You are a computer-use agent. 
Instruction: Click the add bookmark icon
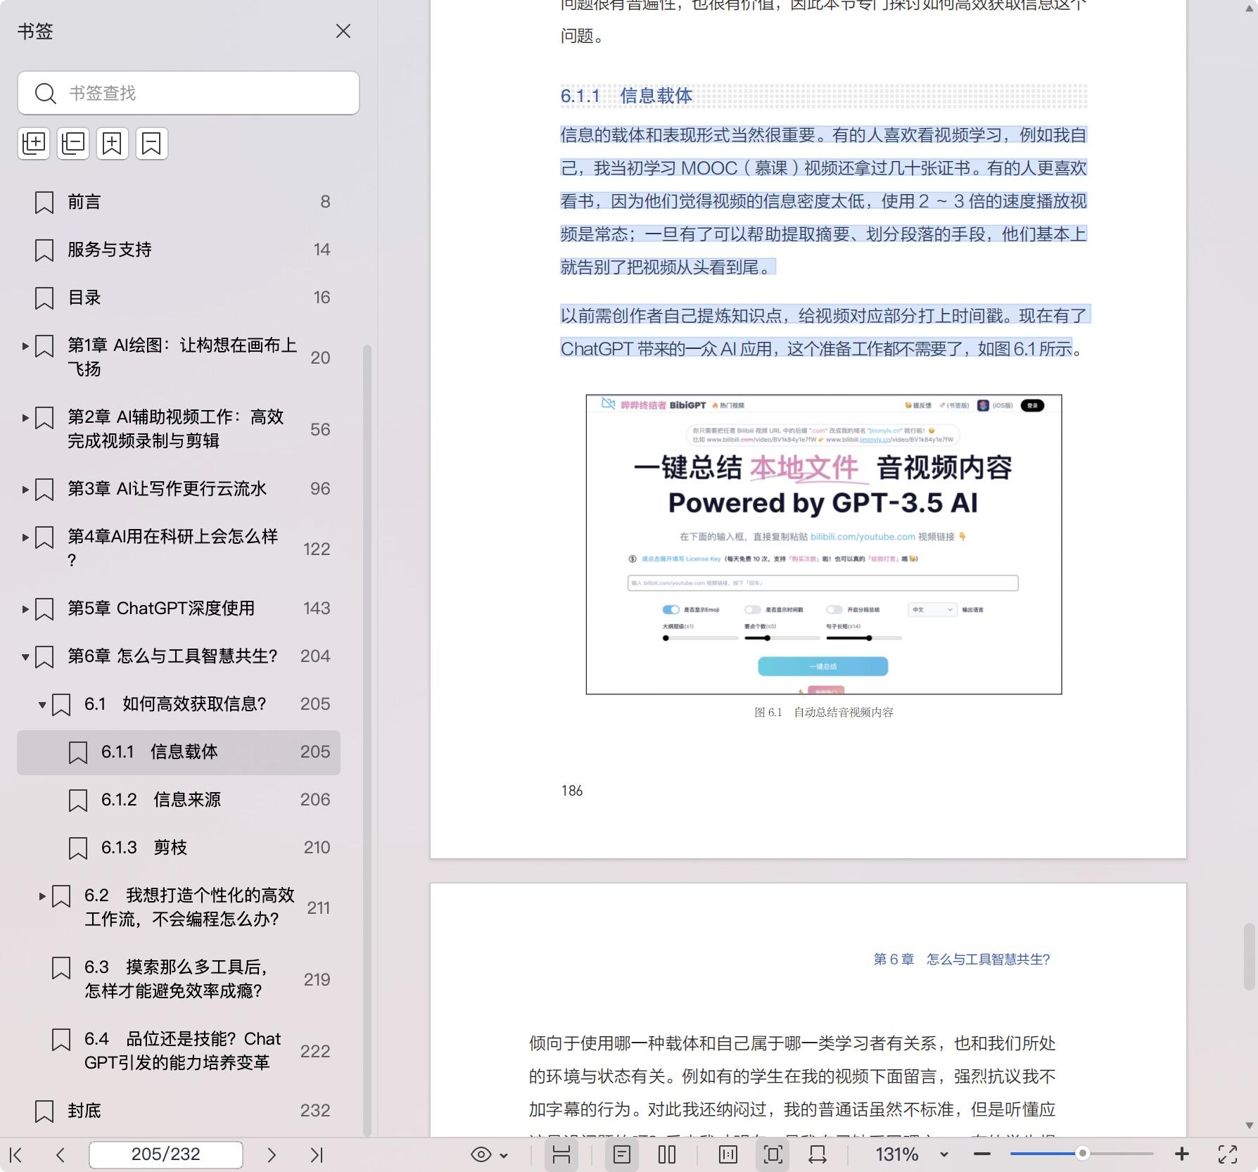click(x=113, y=144)
